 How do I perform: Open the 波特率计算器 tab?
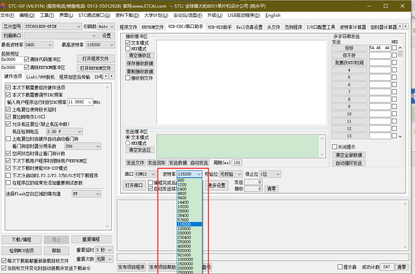(x=353, y=27)
